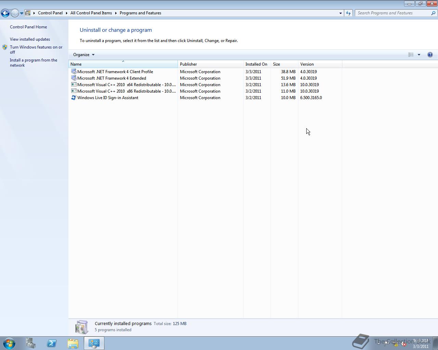Sort by Version column header

pyautogui.click(x=320, y=64)
